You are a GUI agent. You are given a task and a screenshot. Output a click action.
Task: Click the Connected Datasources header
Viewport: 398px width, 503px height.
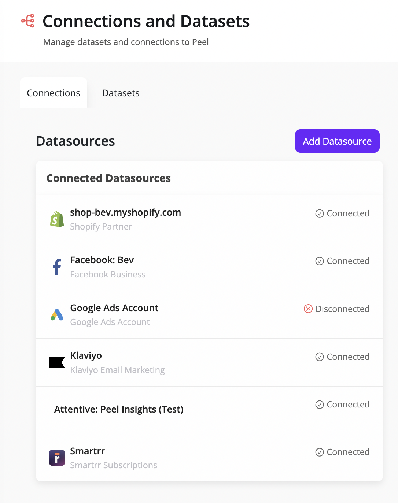point(108,178)
